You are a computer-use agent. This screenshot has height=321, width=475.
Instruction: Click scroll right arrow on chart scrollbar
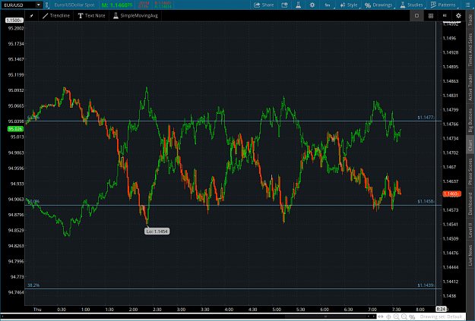click(x=372, y=316)
